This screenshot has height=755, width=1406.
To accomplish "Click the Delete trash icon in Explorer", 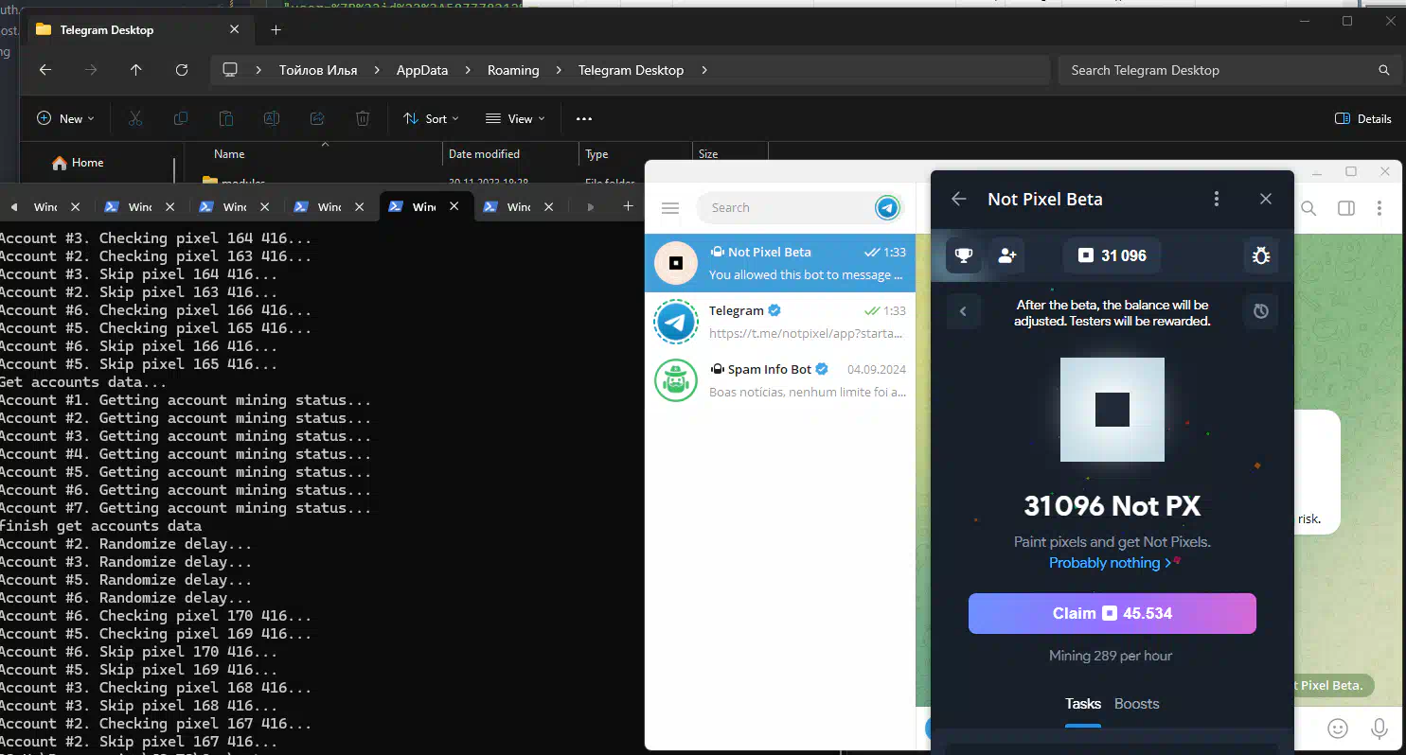I will click(363, 118).
